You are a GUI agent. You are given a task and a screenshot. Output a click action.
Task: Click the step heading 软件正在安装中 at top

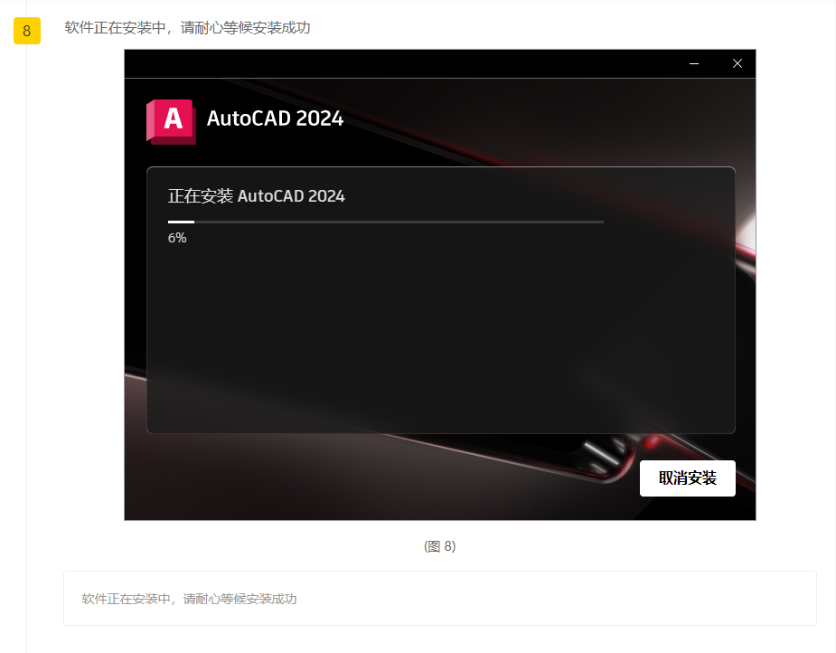tap(187, 28)
